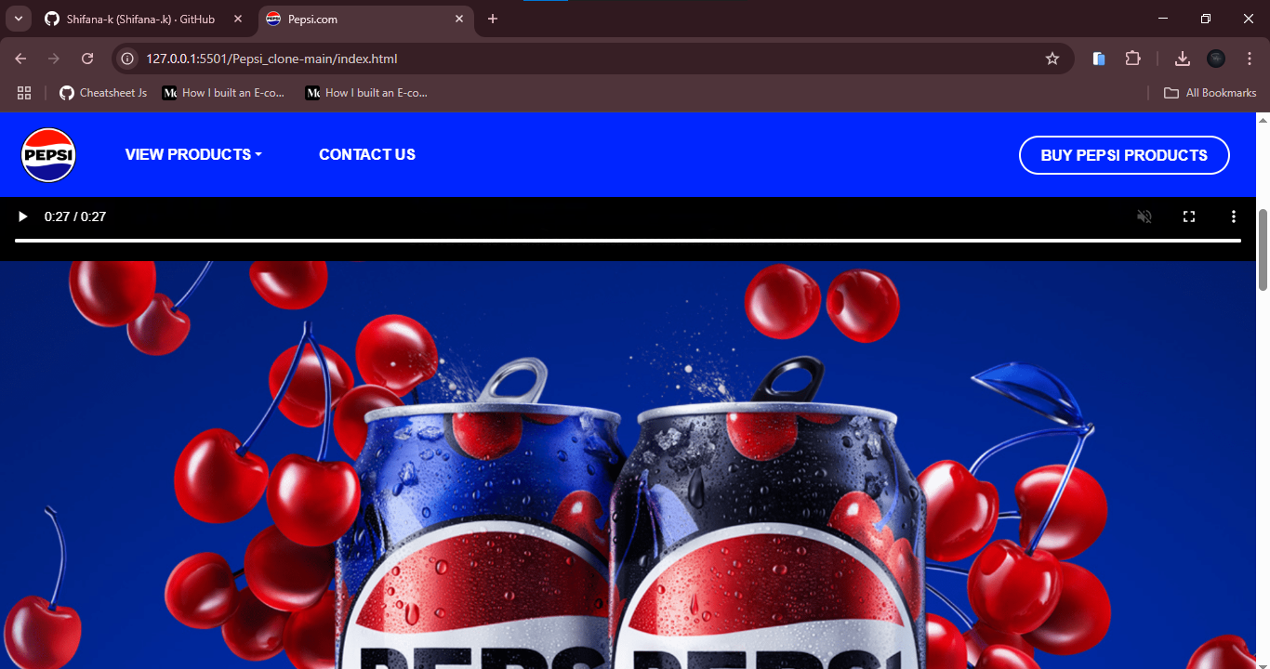The height and width of the screenshot is (669, 1270).
Task: Expand the VIEW PRODUCTS dropdown
Action: [193, 154]
